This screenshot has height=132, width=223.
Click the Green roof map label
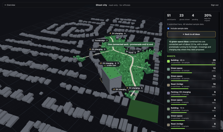click(x=111, y=65)
